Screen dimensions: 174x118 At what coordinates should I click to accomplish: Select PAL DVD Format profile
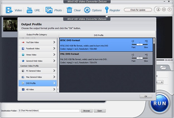[106, 58]
